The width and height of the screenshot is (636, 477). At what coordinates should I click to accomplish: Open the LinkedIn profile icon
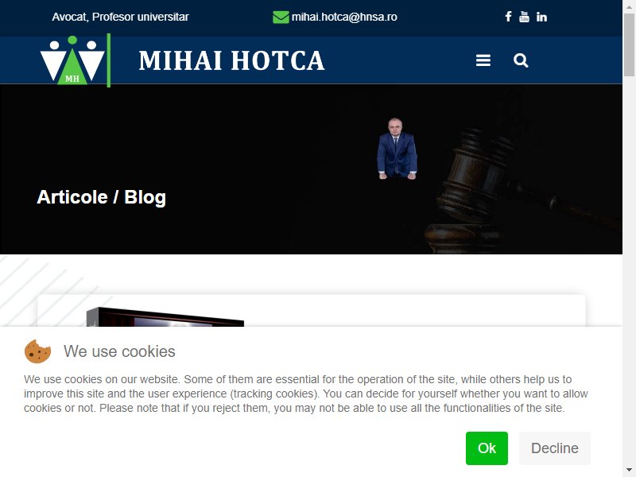[x=541, y=17]
